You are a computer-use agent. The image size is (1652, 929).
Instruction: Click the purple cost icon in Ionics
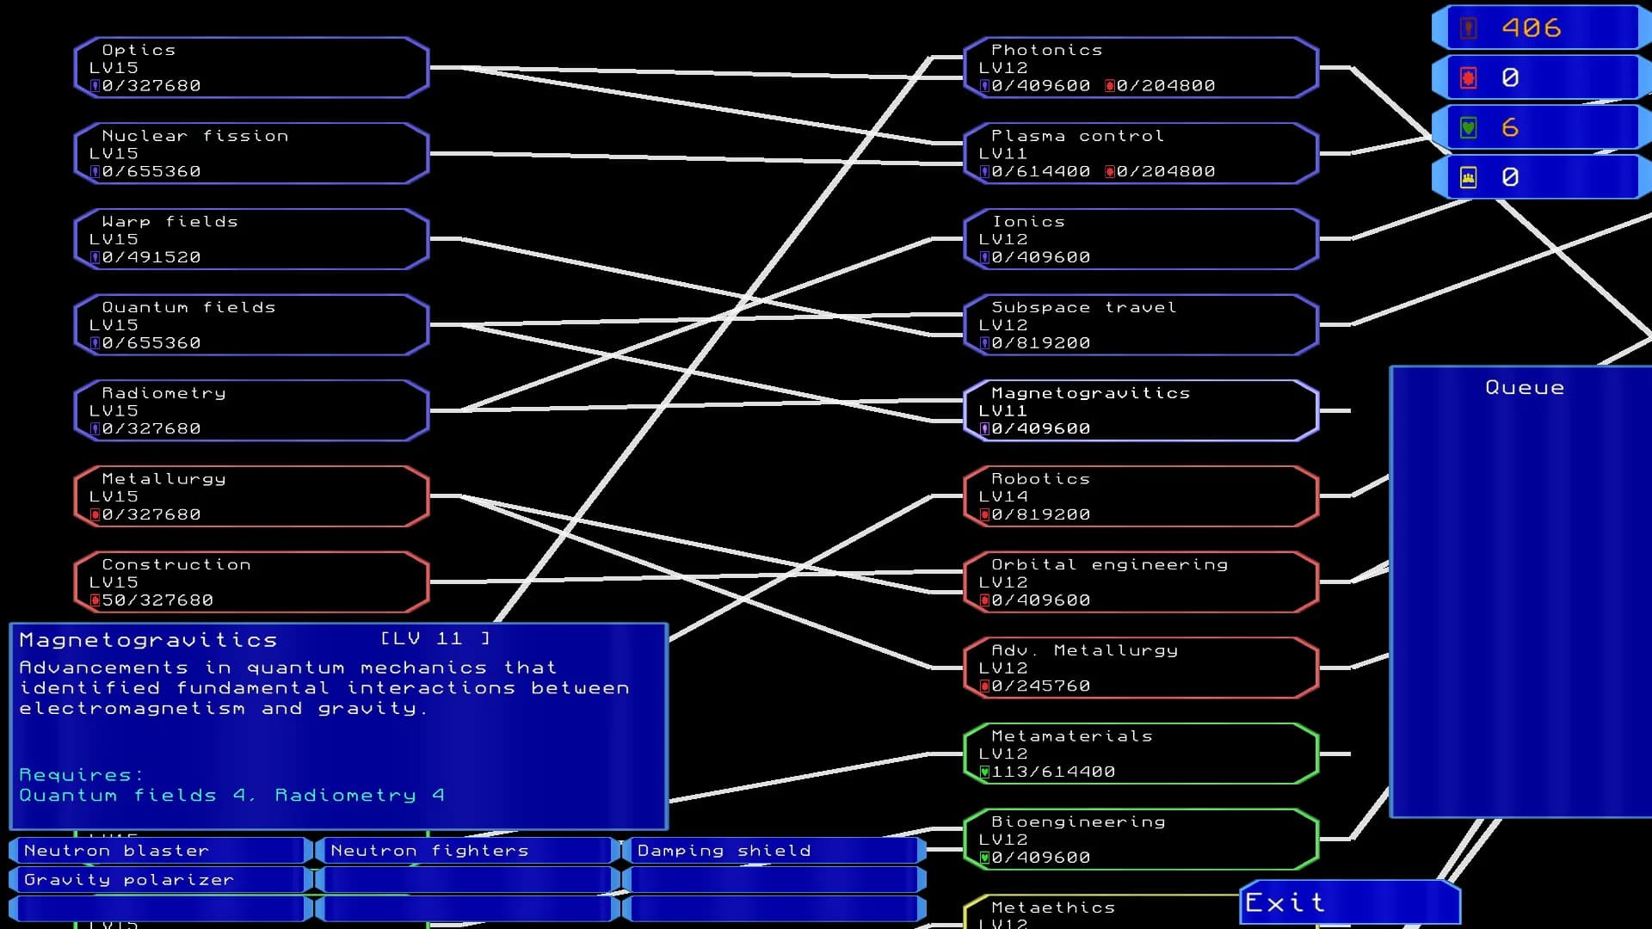click(x=984, y=257)
